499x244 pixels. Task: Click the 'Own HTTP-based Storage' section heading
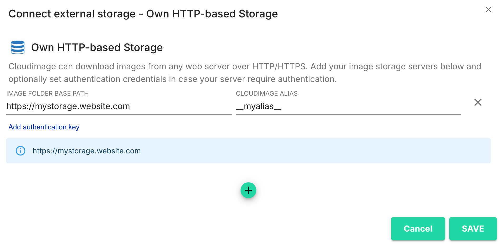click(97, 47)
